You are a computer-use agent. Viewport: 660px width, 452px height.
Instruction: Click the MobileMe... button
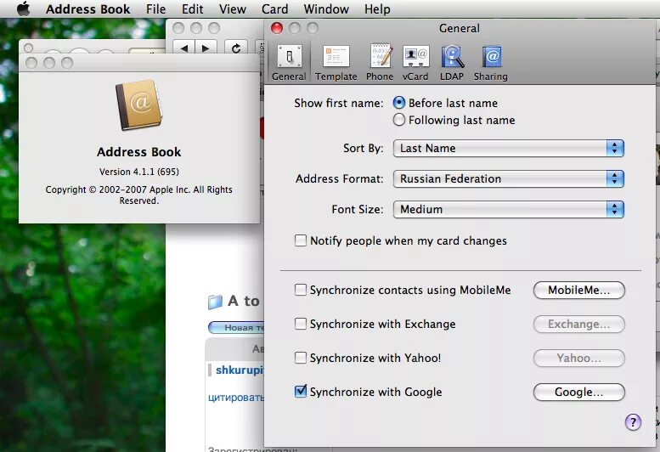tap(578, 290)
